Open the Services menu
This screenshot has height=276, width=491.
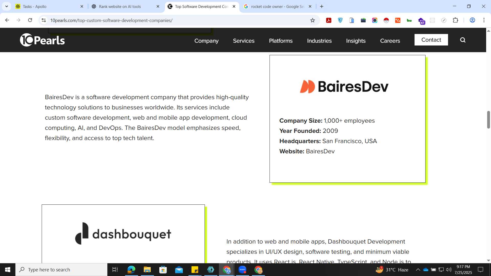point(244,41)
